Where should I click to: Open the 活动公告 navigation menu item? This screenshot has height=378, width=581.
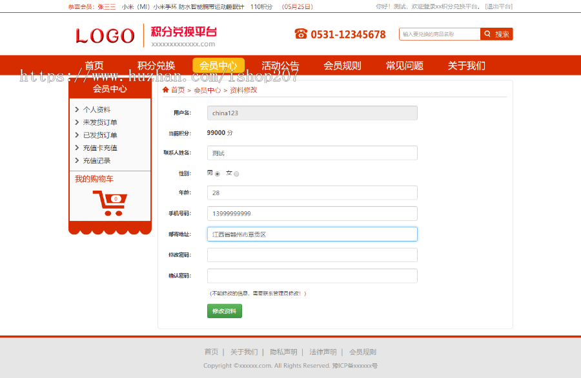pyautogui.click(x=280, y=65)
